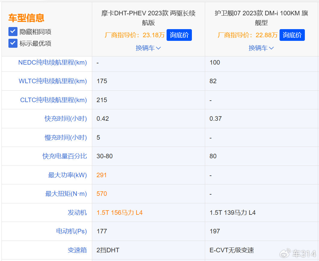Click 询底价 button for 护卫舰07

292,35
